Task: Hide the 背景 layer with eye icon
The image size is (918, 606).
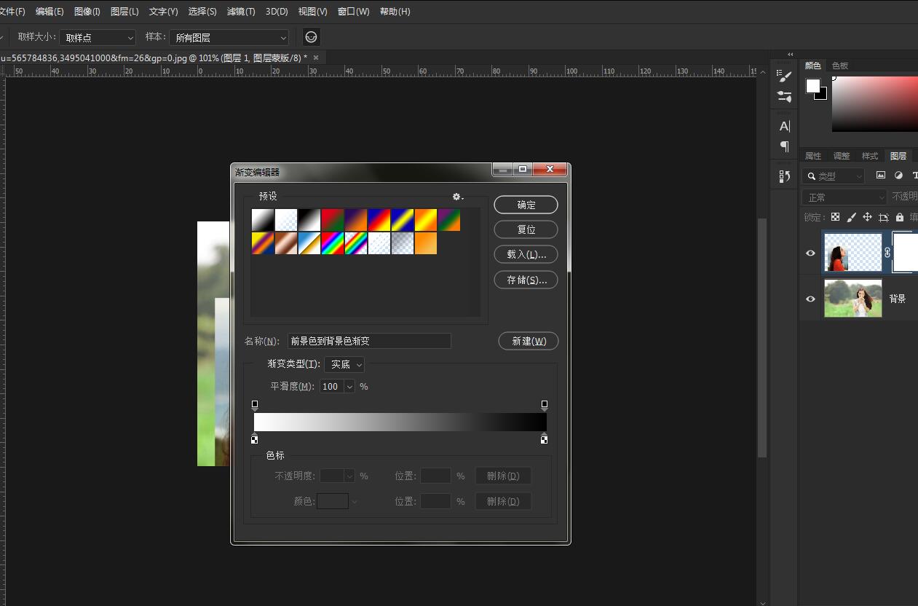Action: click(810, 299)
